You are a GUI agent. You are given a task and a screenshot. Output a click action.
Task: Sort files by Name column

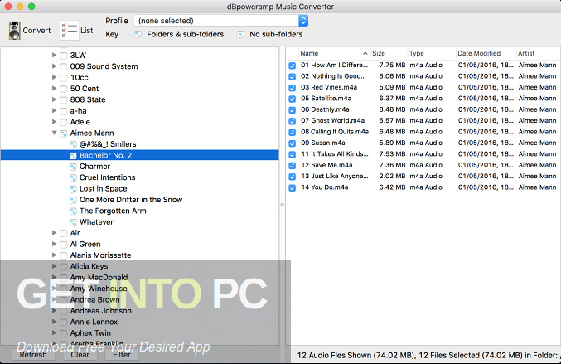(x=334, y=53)
